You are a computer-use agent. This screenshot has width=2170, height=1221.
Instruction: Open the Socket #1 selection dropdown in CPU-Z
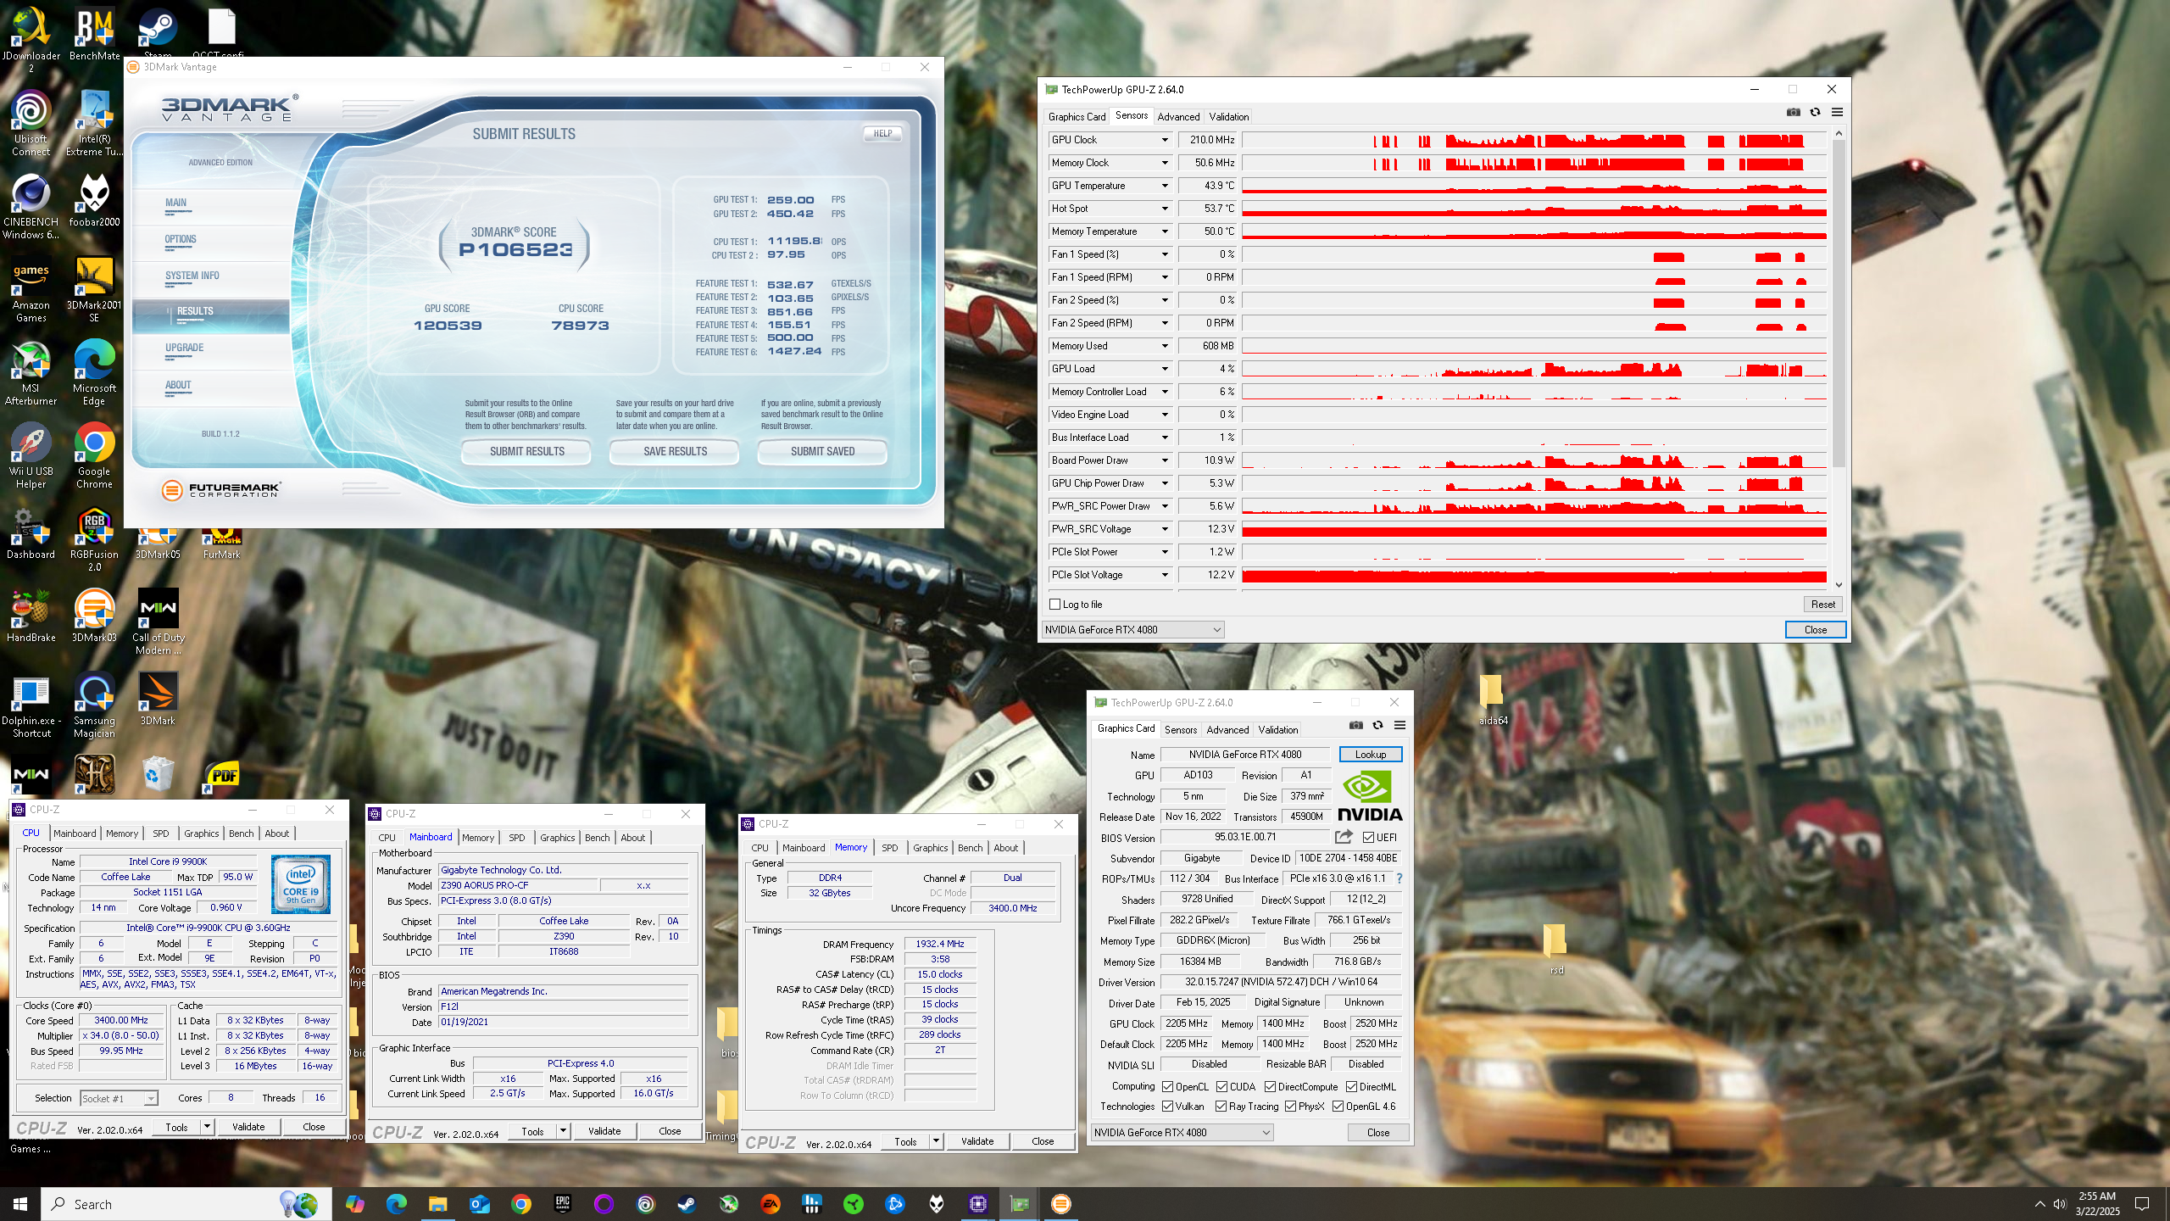[120, 1098]
